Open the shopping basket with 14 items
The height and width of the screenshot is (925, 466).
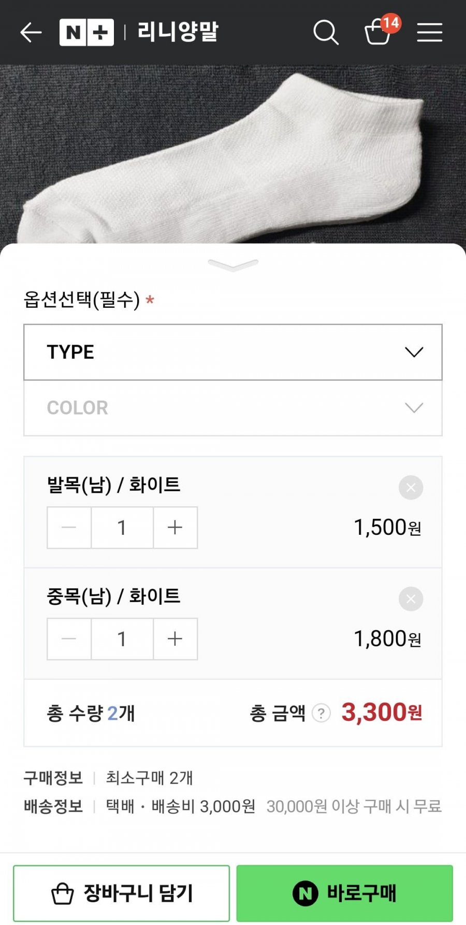(x=378, y=32)
